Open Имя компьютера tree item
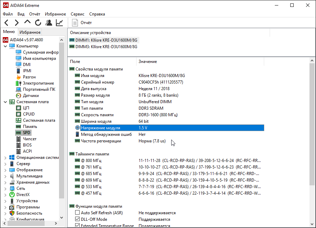The height and width of the screenshot is (228, 316). pos(39,58)
